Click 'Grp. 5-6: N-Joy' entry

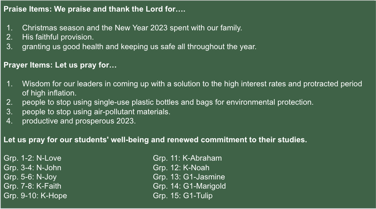(x=30, y=177)
